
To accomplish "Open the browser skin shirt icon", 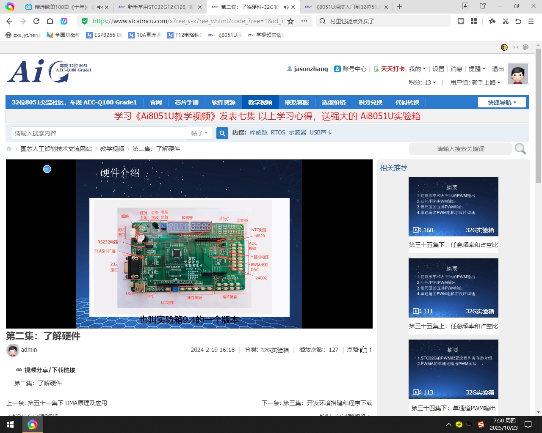I will [483, 6].
